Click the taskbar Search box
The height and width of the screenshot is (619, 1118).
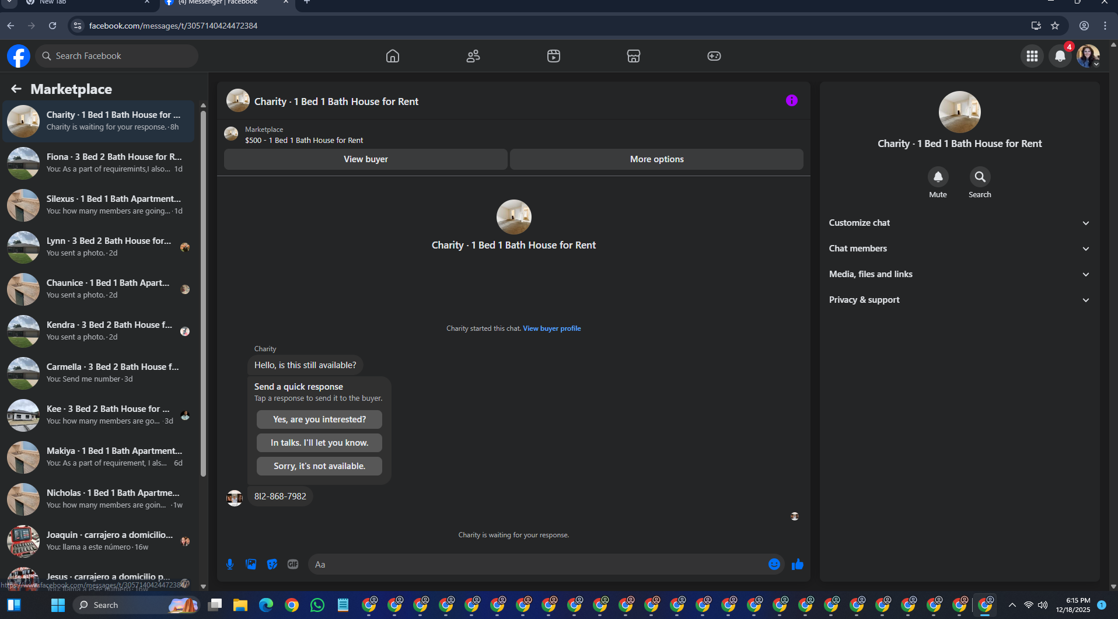[x=135, y=605]
